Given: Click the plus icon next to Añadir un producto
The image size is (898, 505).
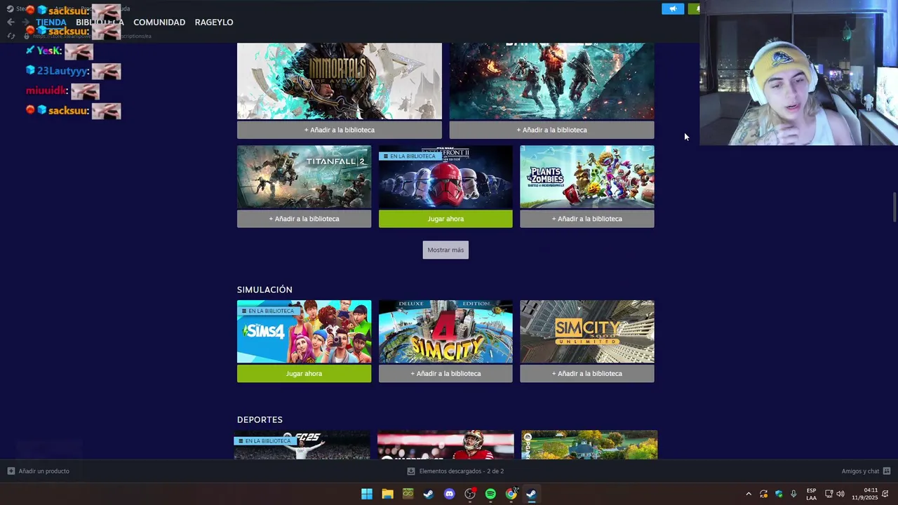Looking at the screenshot, I should [x=11, y=471].
